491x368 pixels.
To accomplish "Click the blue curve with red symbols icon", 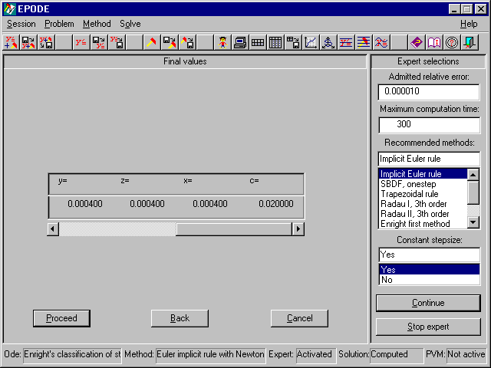I will 381,42.
